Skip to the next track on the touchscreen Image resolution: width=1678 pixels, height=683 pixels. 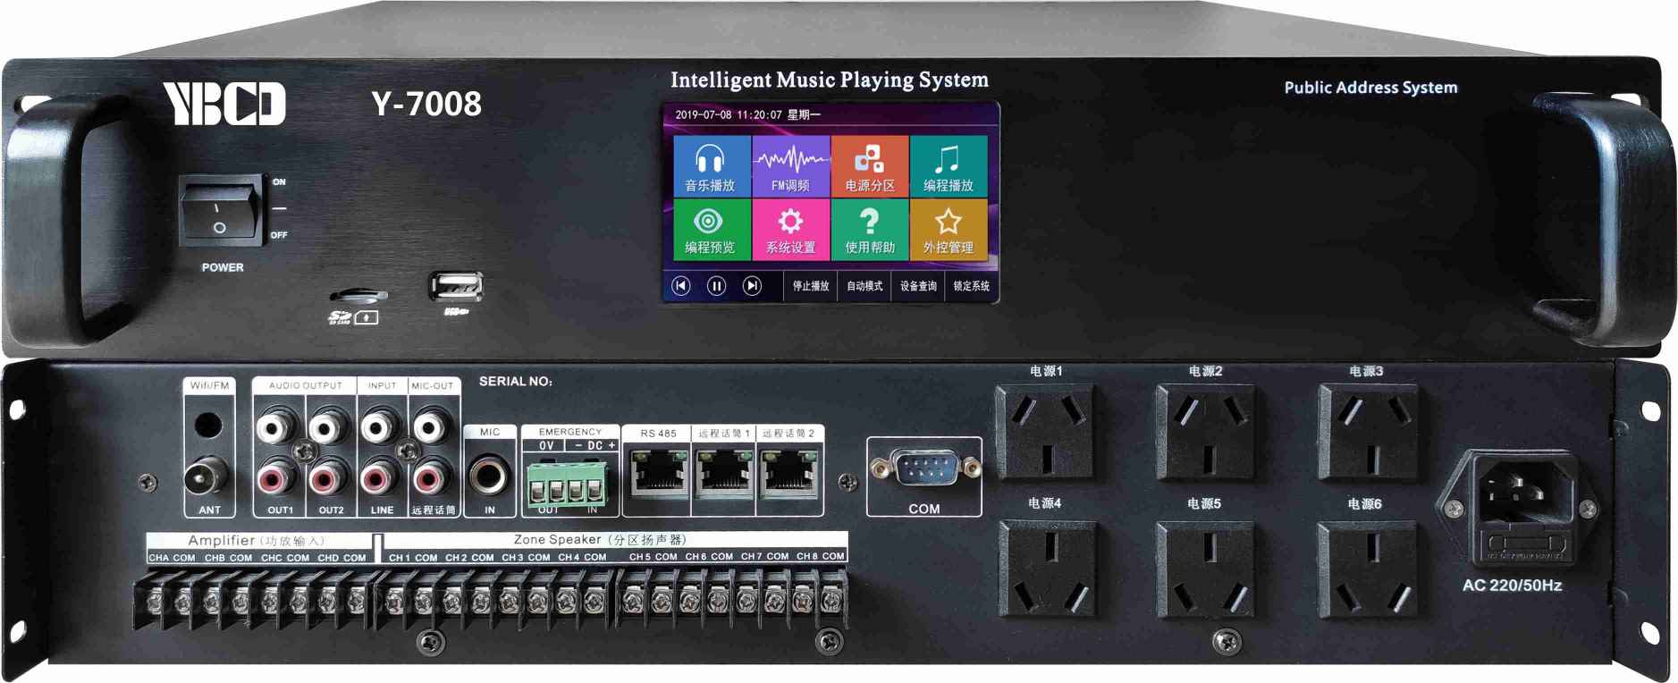pyautogui.click(x=752, y=285)
